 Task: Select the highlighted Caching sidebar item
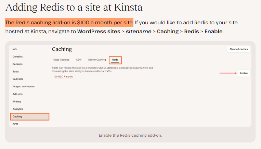click(29, 116)
